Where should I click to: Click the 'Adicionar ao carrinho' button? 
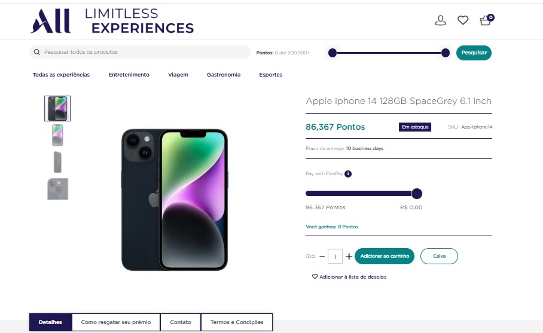tap(385, 256)
